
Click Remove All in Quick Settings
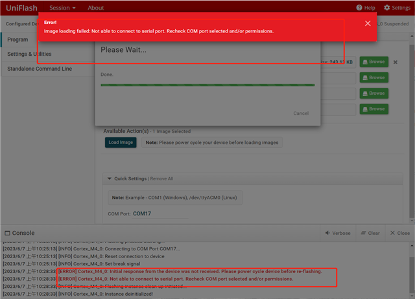(161, 179)
